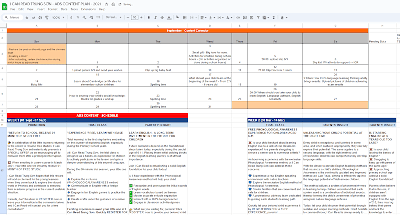Screen dimensions: 400x215
Task: Toggle strikethrough formatting
Action: click(162, 18)
